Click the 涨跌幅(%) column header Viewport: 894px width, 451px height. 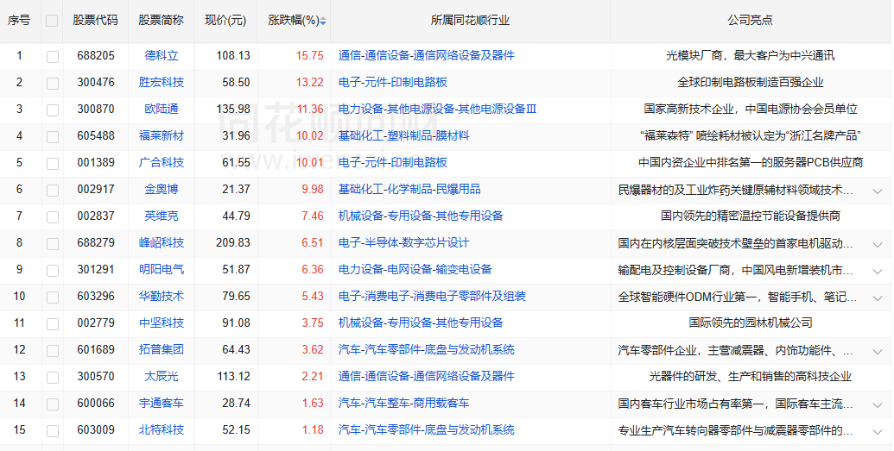pyautogui.click(x=294, y=20)
